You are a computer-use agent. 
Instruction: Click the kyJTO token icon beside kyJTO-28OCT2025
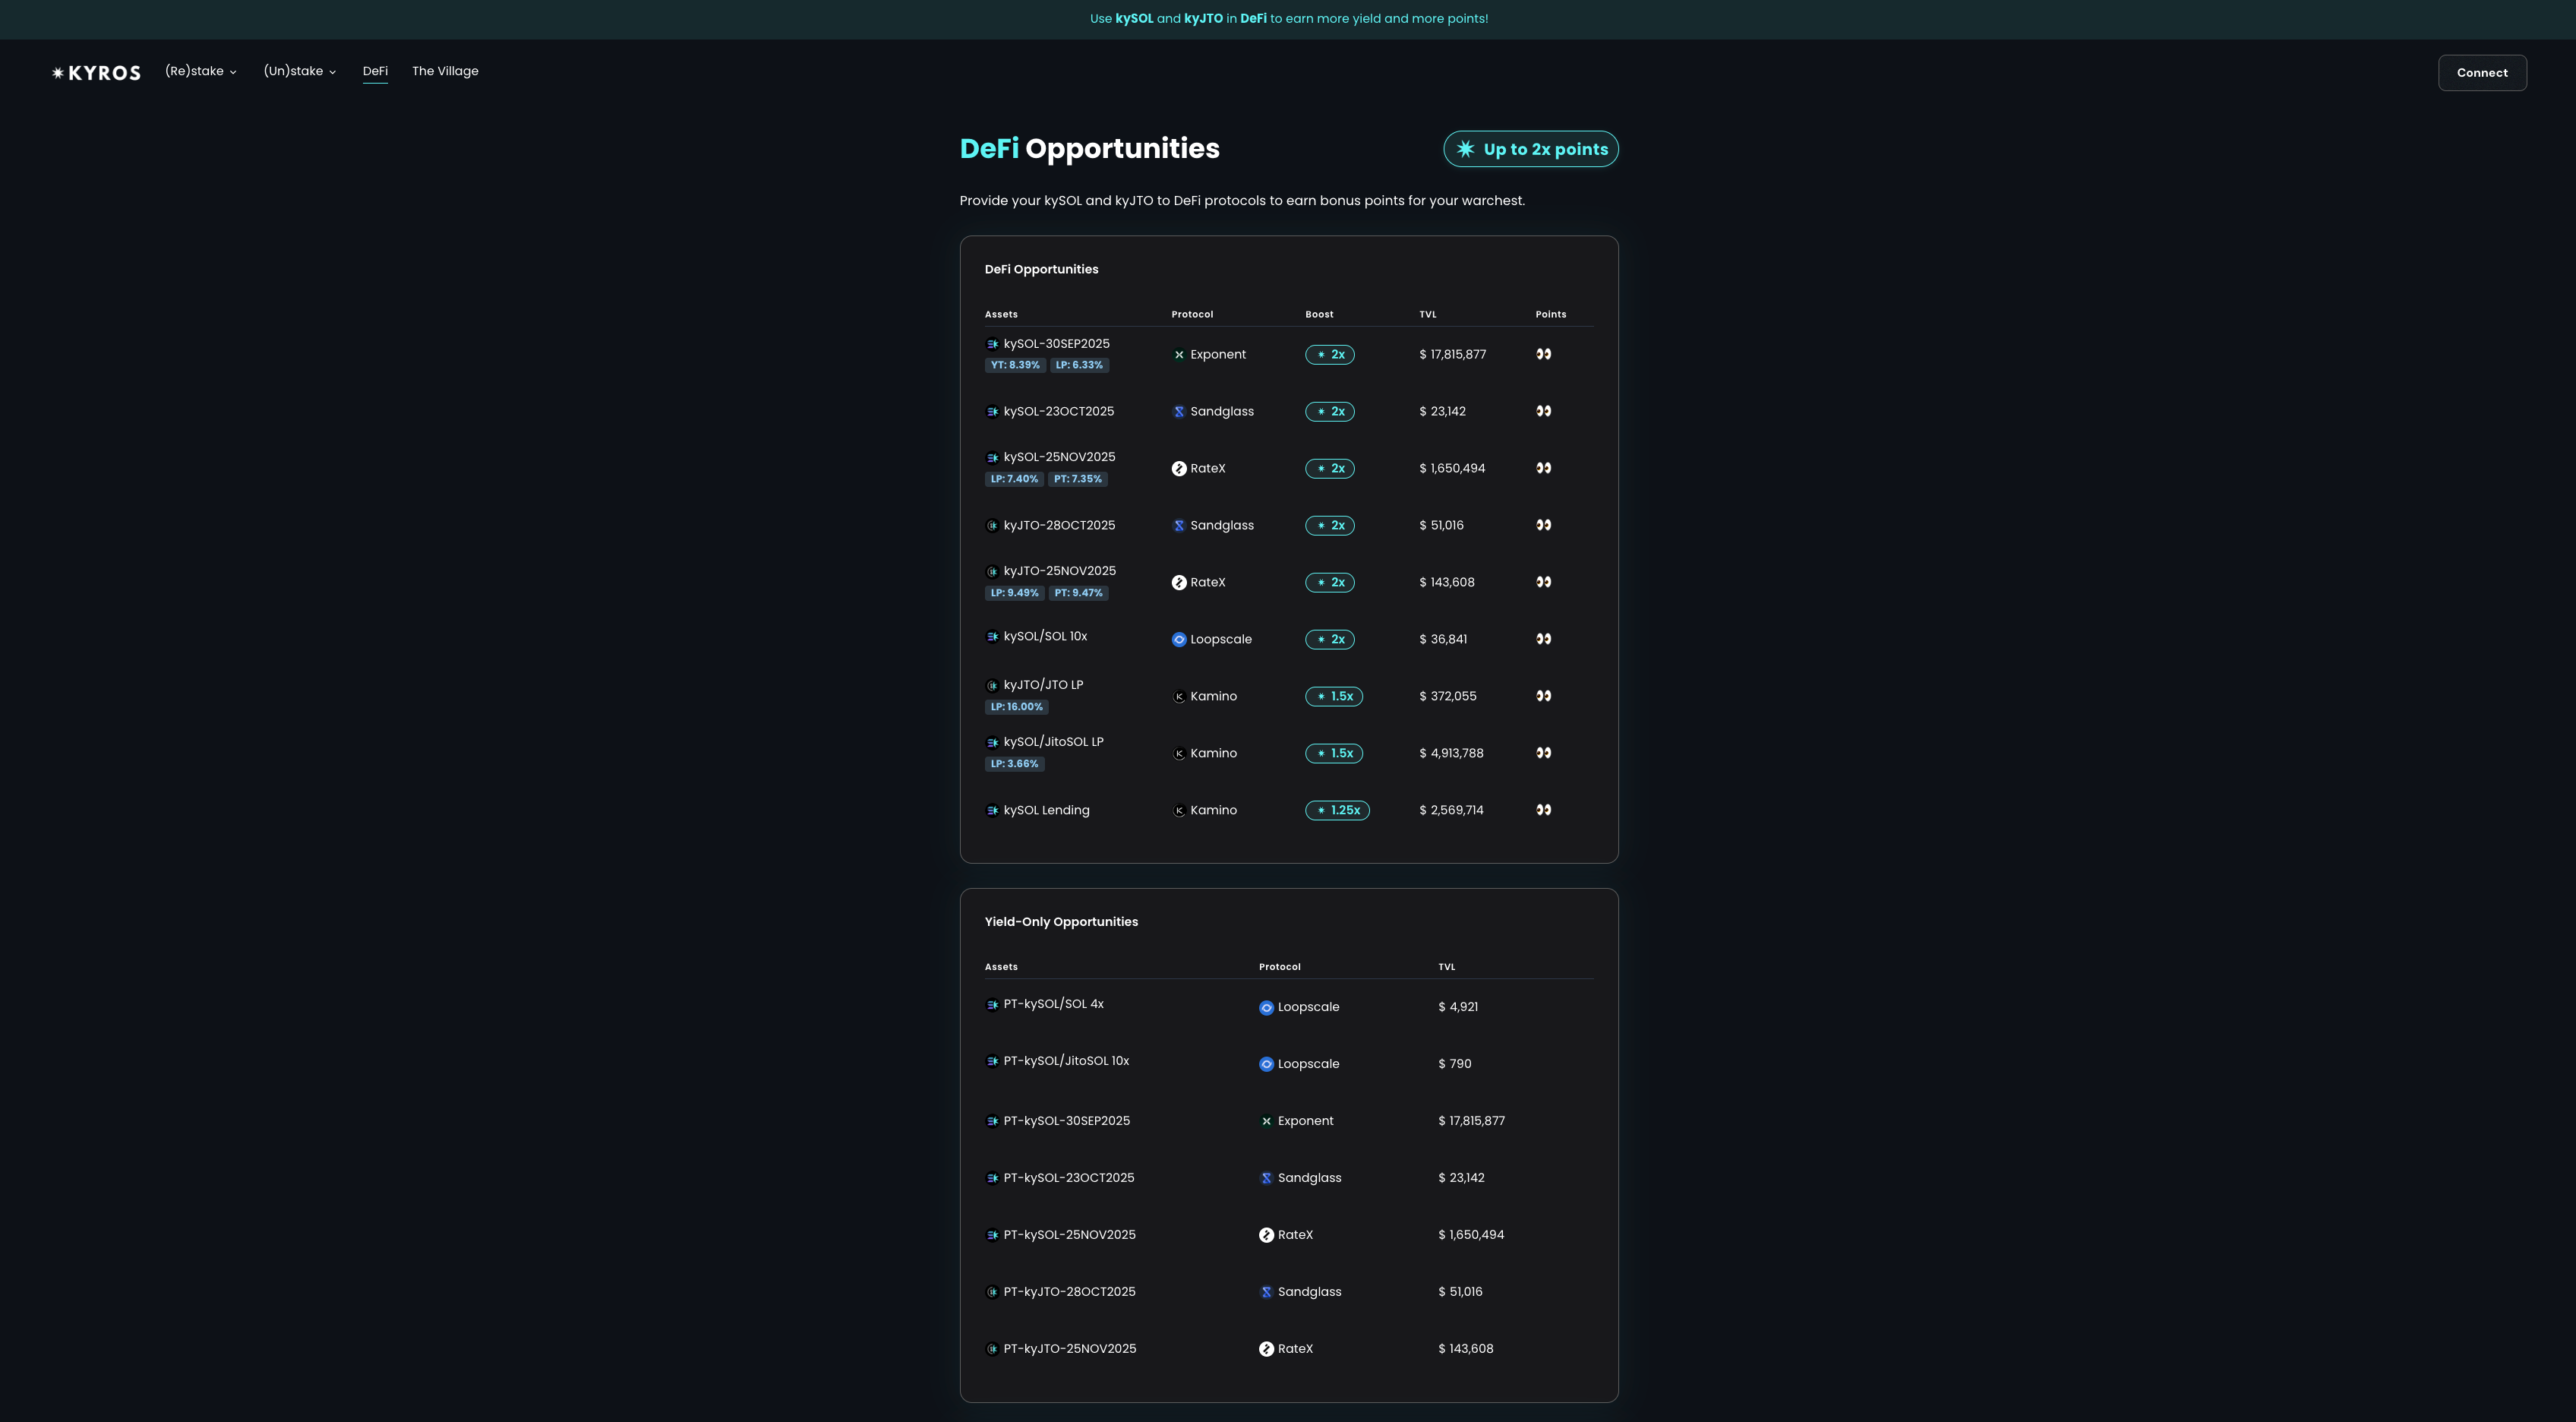coord(992,526)
